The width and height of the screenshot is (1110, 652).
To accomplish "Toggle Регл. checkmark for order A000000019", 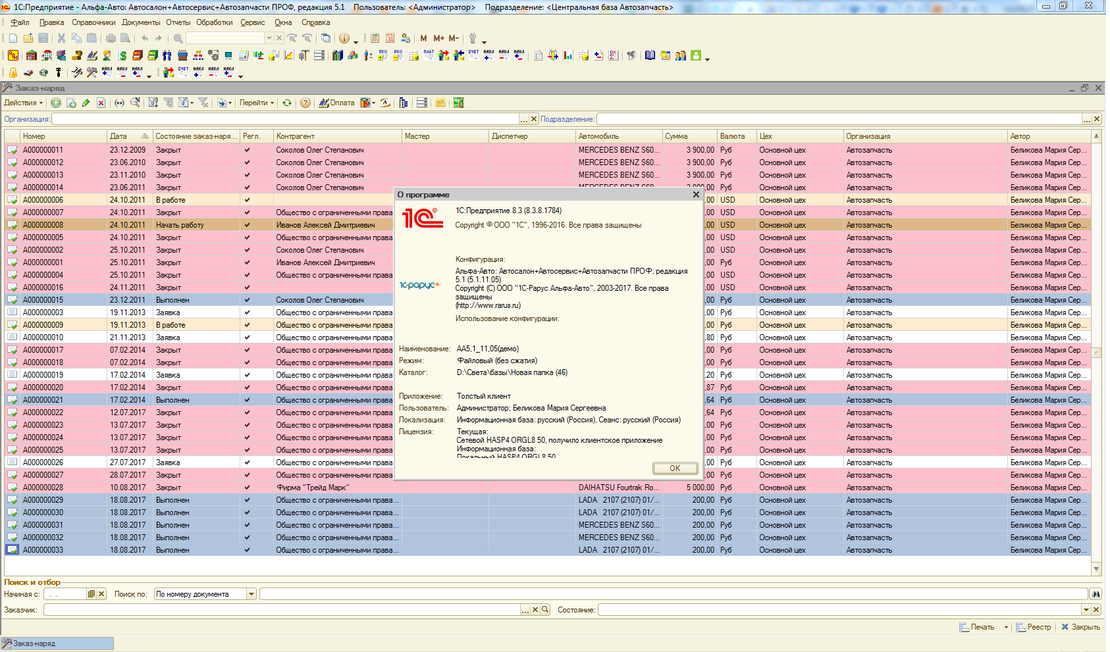I will [247, 375].
